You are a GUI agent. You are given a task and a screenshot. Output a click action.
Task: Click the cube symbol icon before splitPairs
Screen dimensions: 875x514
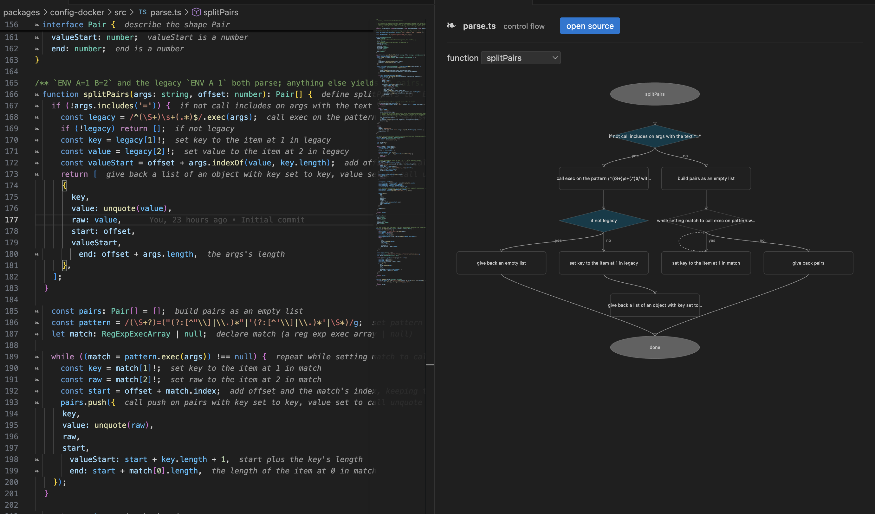(196, 12)
